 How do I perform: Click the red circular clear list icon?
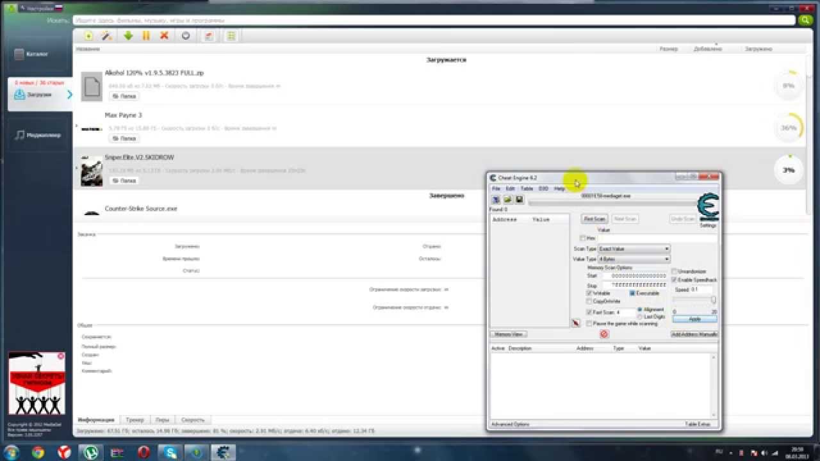pyautogui.click(x=603, y=334)
